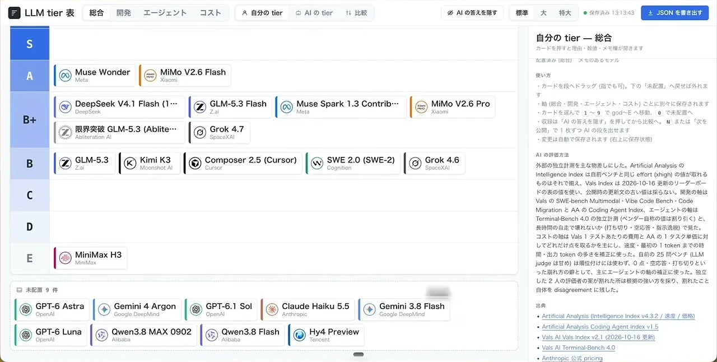Set card size to 標準
The width and height of the screenshot is (717, 362).
coord(522,13)
